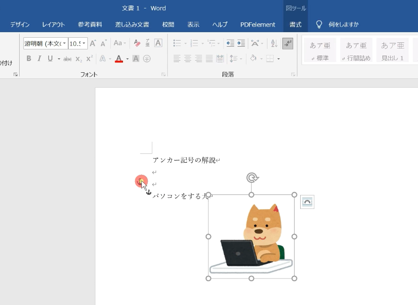Image resolution: width=418 pixels, height=305 pixels.
Task: Expand the underline style dropdown arrow
Action: (x=59, y=59)
